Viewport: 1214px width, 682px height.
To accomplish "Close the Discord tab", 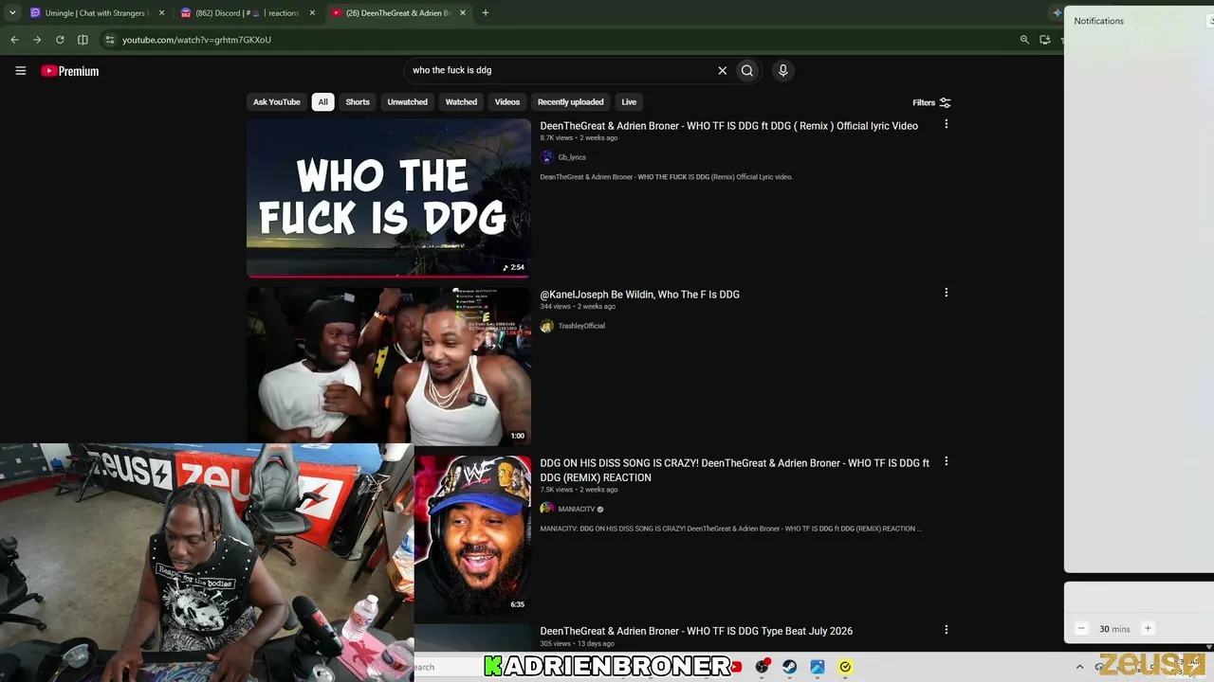I will [312, 13].
